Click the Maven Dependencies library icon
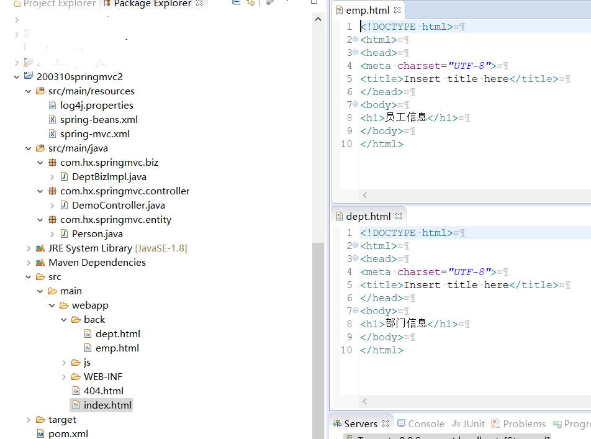The width and height of the screenshot is (591, 439). coord(40,263)
